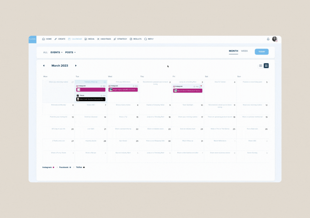Open the Create menu item
Viewport: 310px width, 218px height.
coord(60,39)
